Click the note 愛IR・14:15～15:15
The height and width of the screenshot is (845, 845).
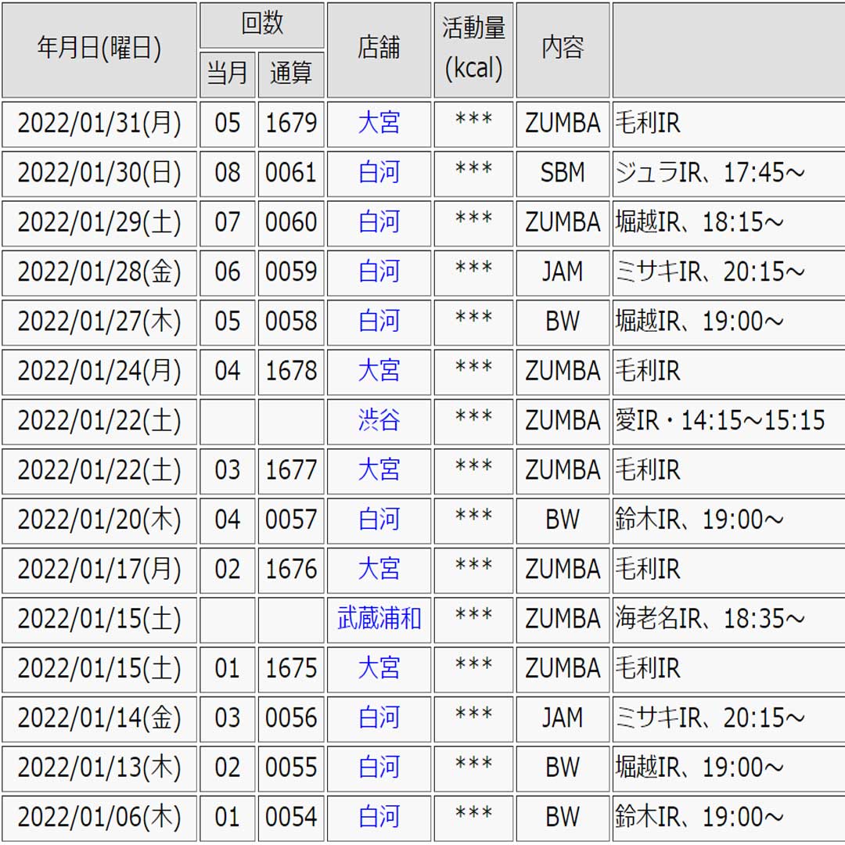[x=720, y=421]
